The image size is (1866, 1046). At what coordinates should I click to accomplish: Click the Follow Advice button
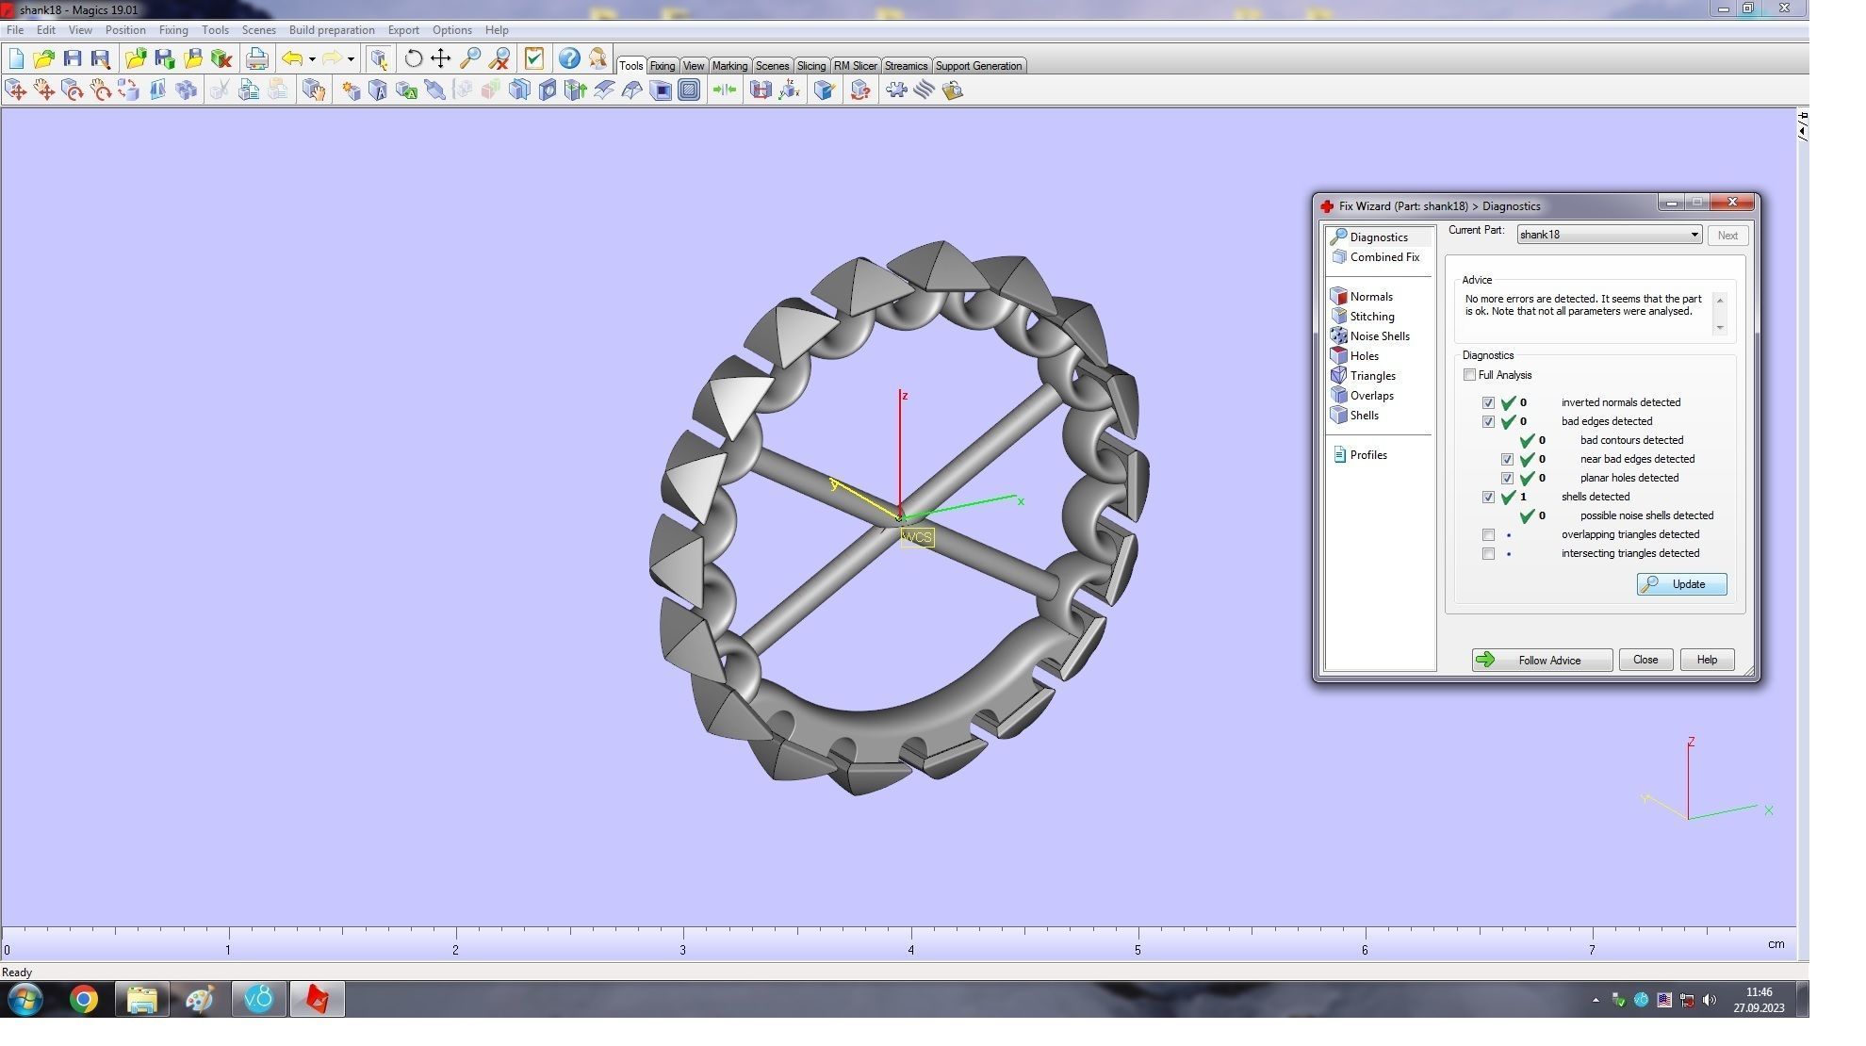pos(1541,661)
